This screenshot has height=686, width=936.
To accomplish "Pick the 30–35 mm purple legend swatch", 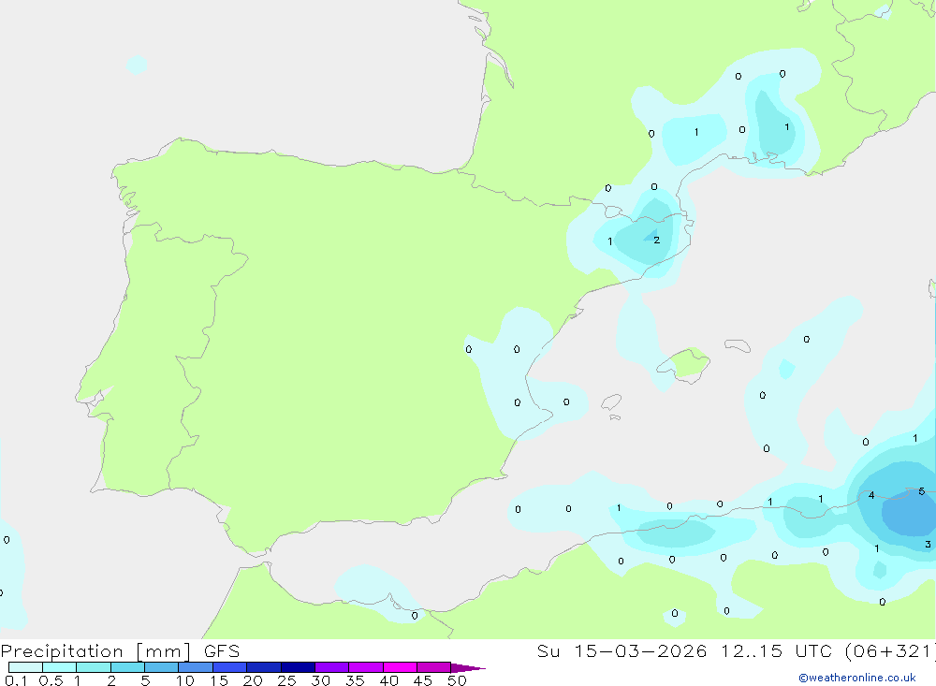I will (331, 667).
